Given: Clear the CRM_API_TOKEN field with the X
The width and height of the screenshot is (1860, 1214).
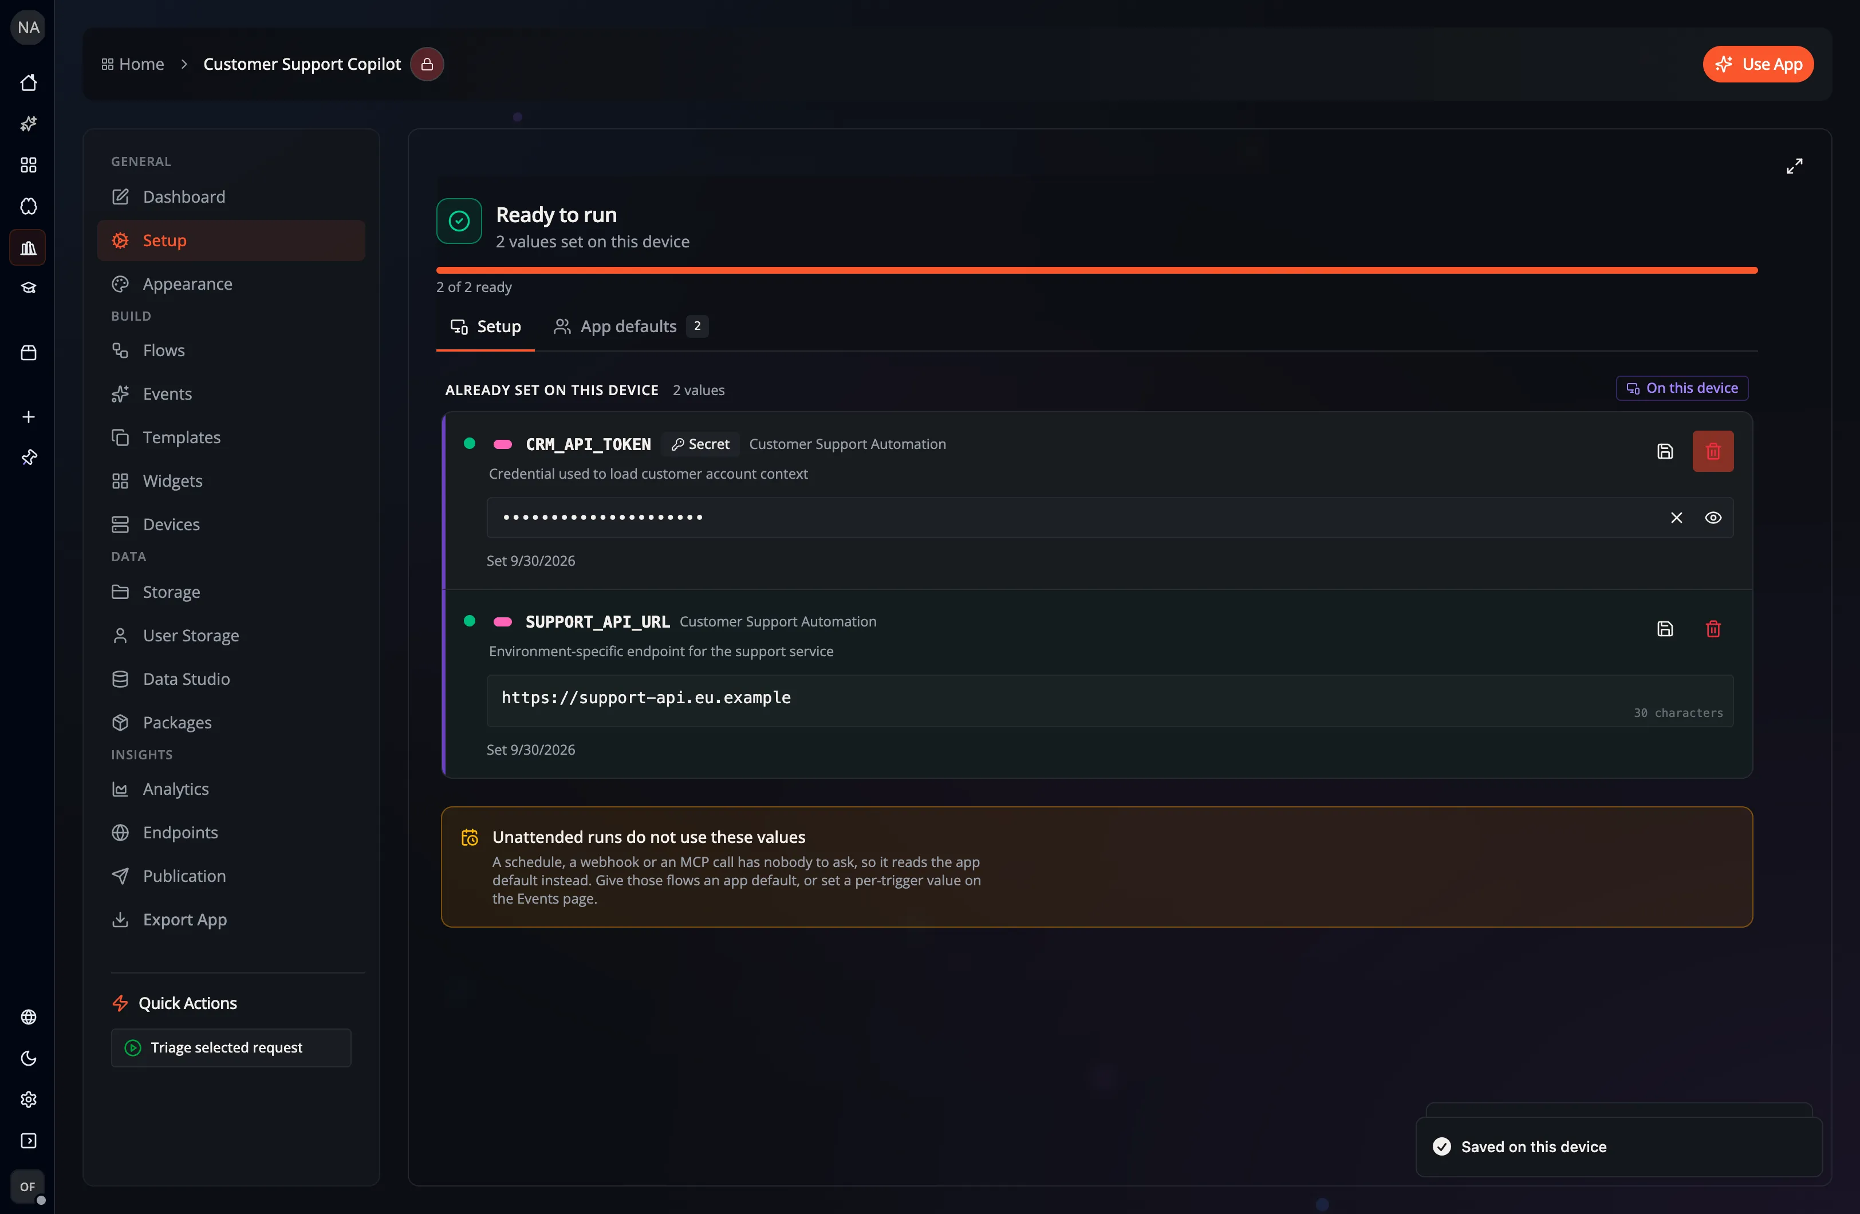Looking at the screenshot, I should point(1676,518).
